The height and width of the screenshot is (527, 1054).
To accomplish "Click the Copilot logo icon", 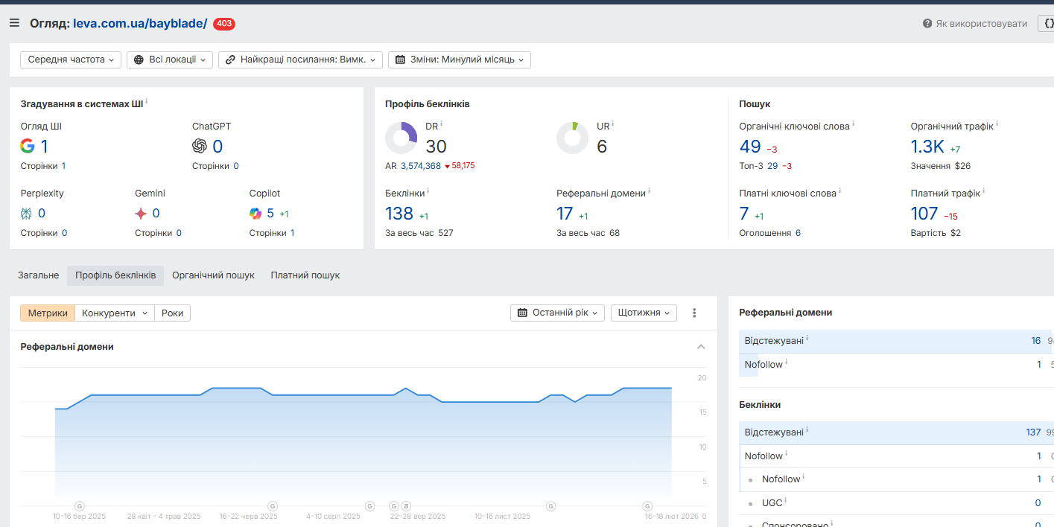I will click(256, 214).
